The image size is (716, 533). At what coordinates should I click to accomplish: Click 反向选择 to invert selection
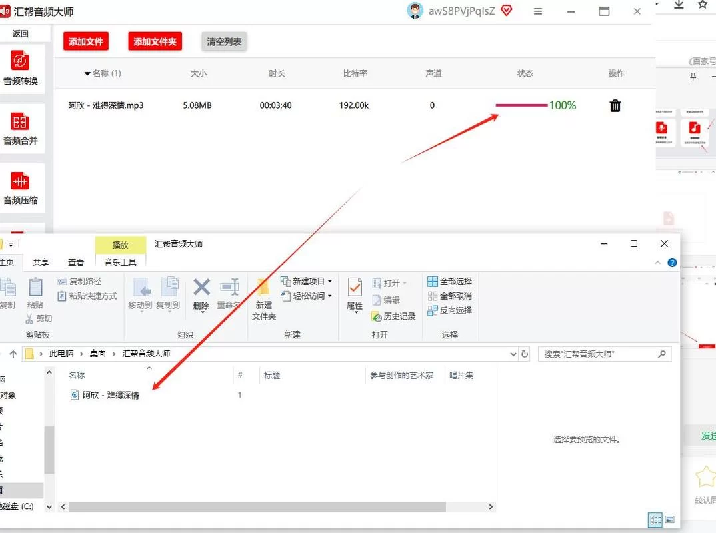pyautogui.click(x=451, y=310)
